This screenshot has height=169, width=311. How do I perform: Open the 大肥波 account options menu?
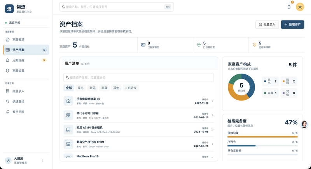pyautogui.click(x=43, y=160)
